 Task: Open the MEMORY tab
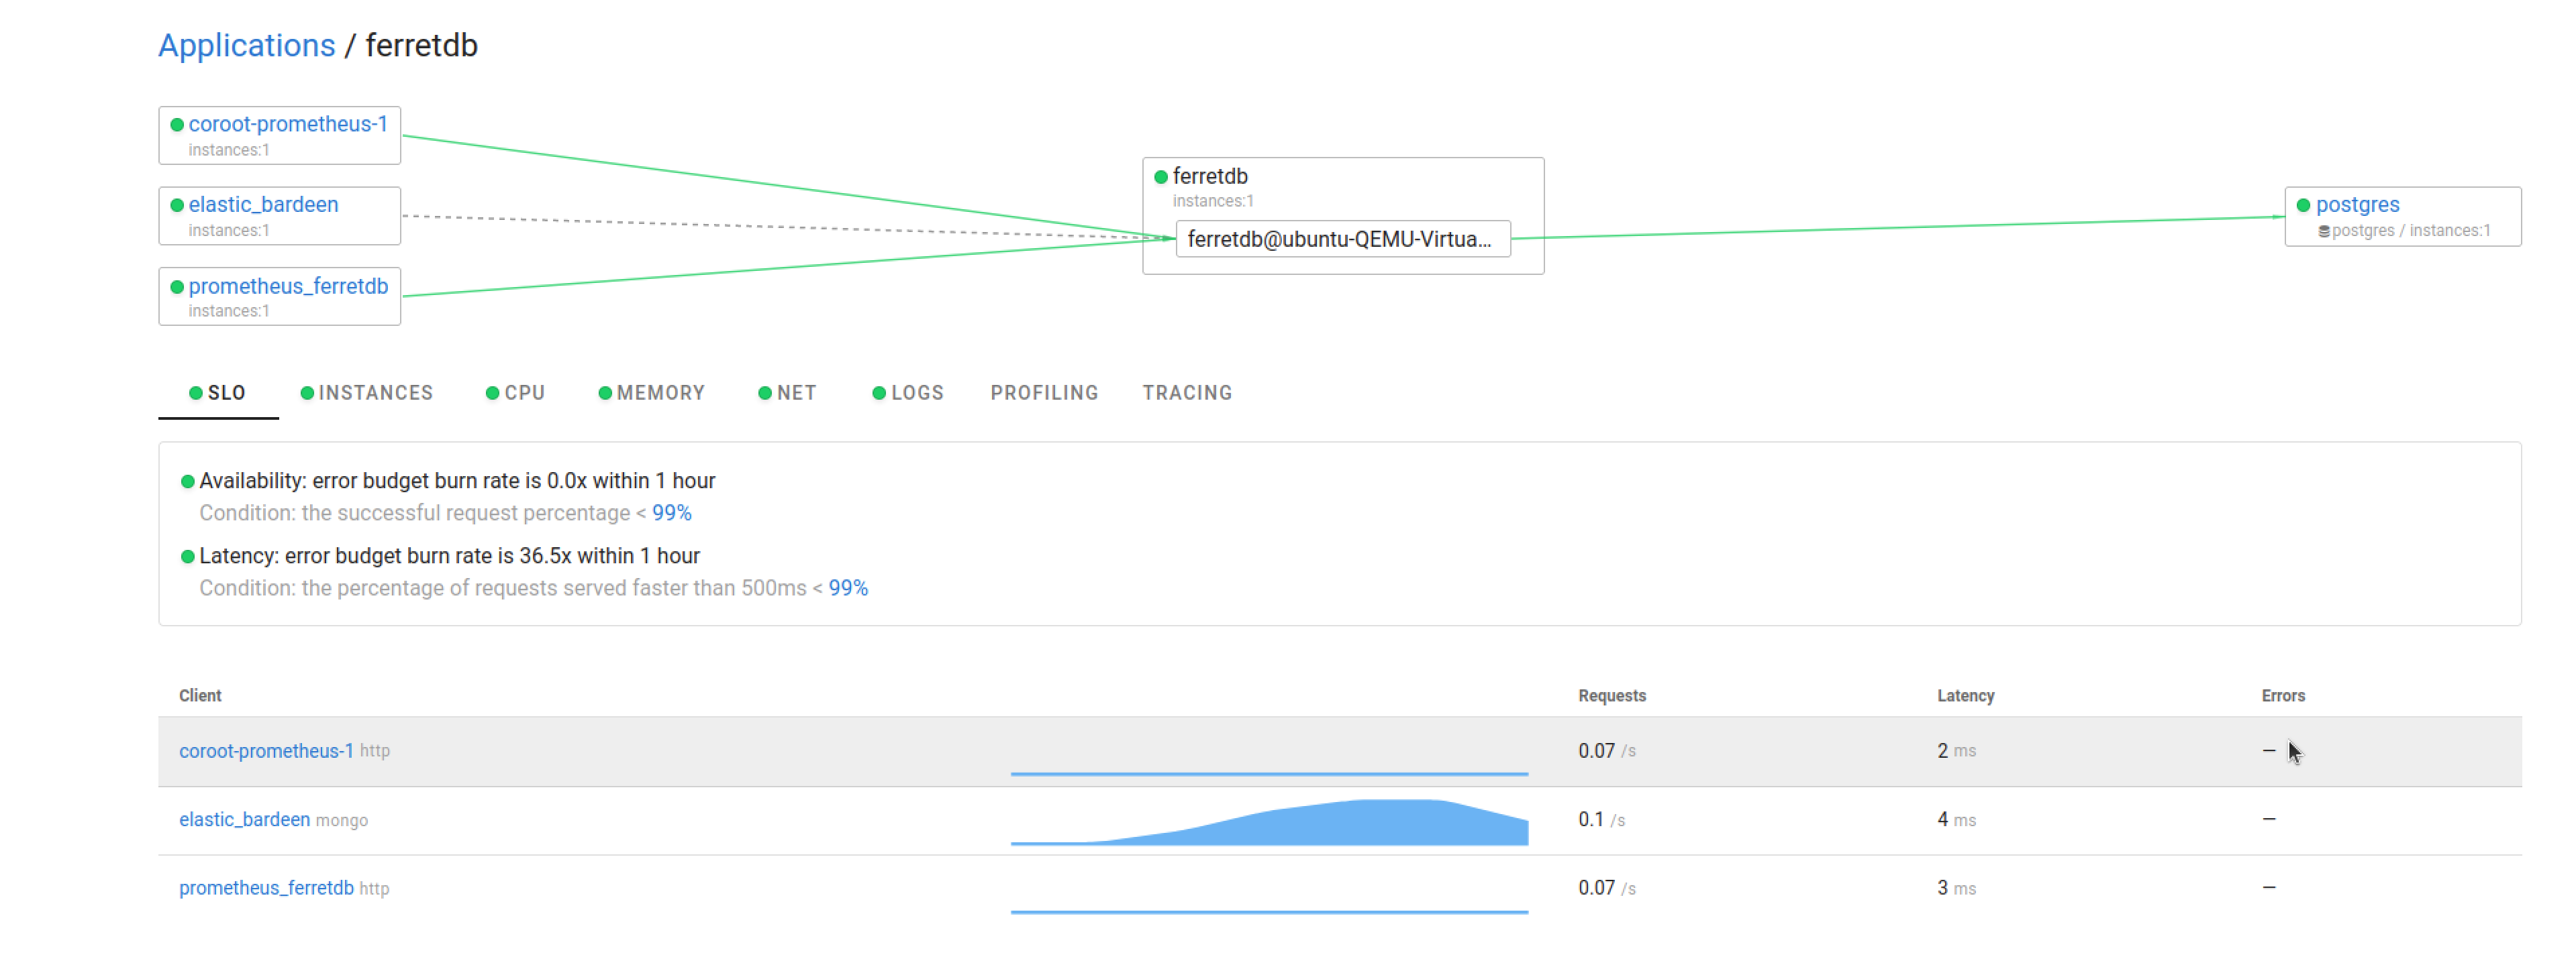(652, 392)
